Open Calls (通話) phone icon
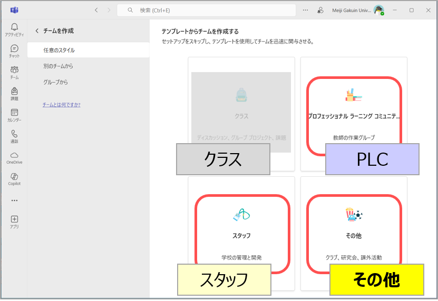The height and width of the screenshot is (301, 438). click(14, 135)
